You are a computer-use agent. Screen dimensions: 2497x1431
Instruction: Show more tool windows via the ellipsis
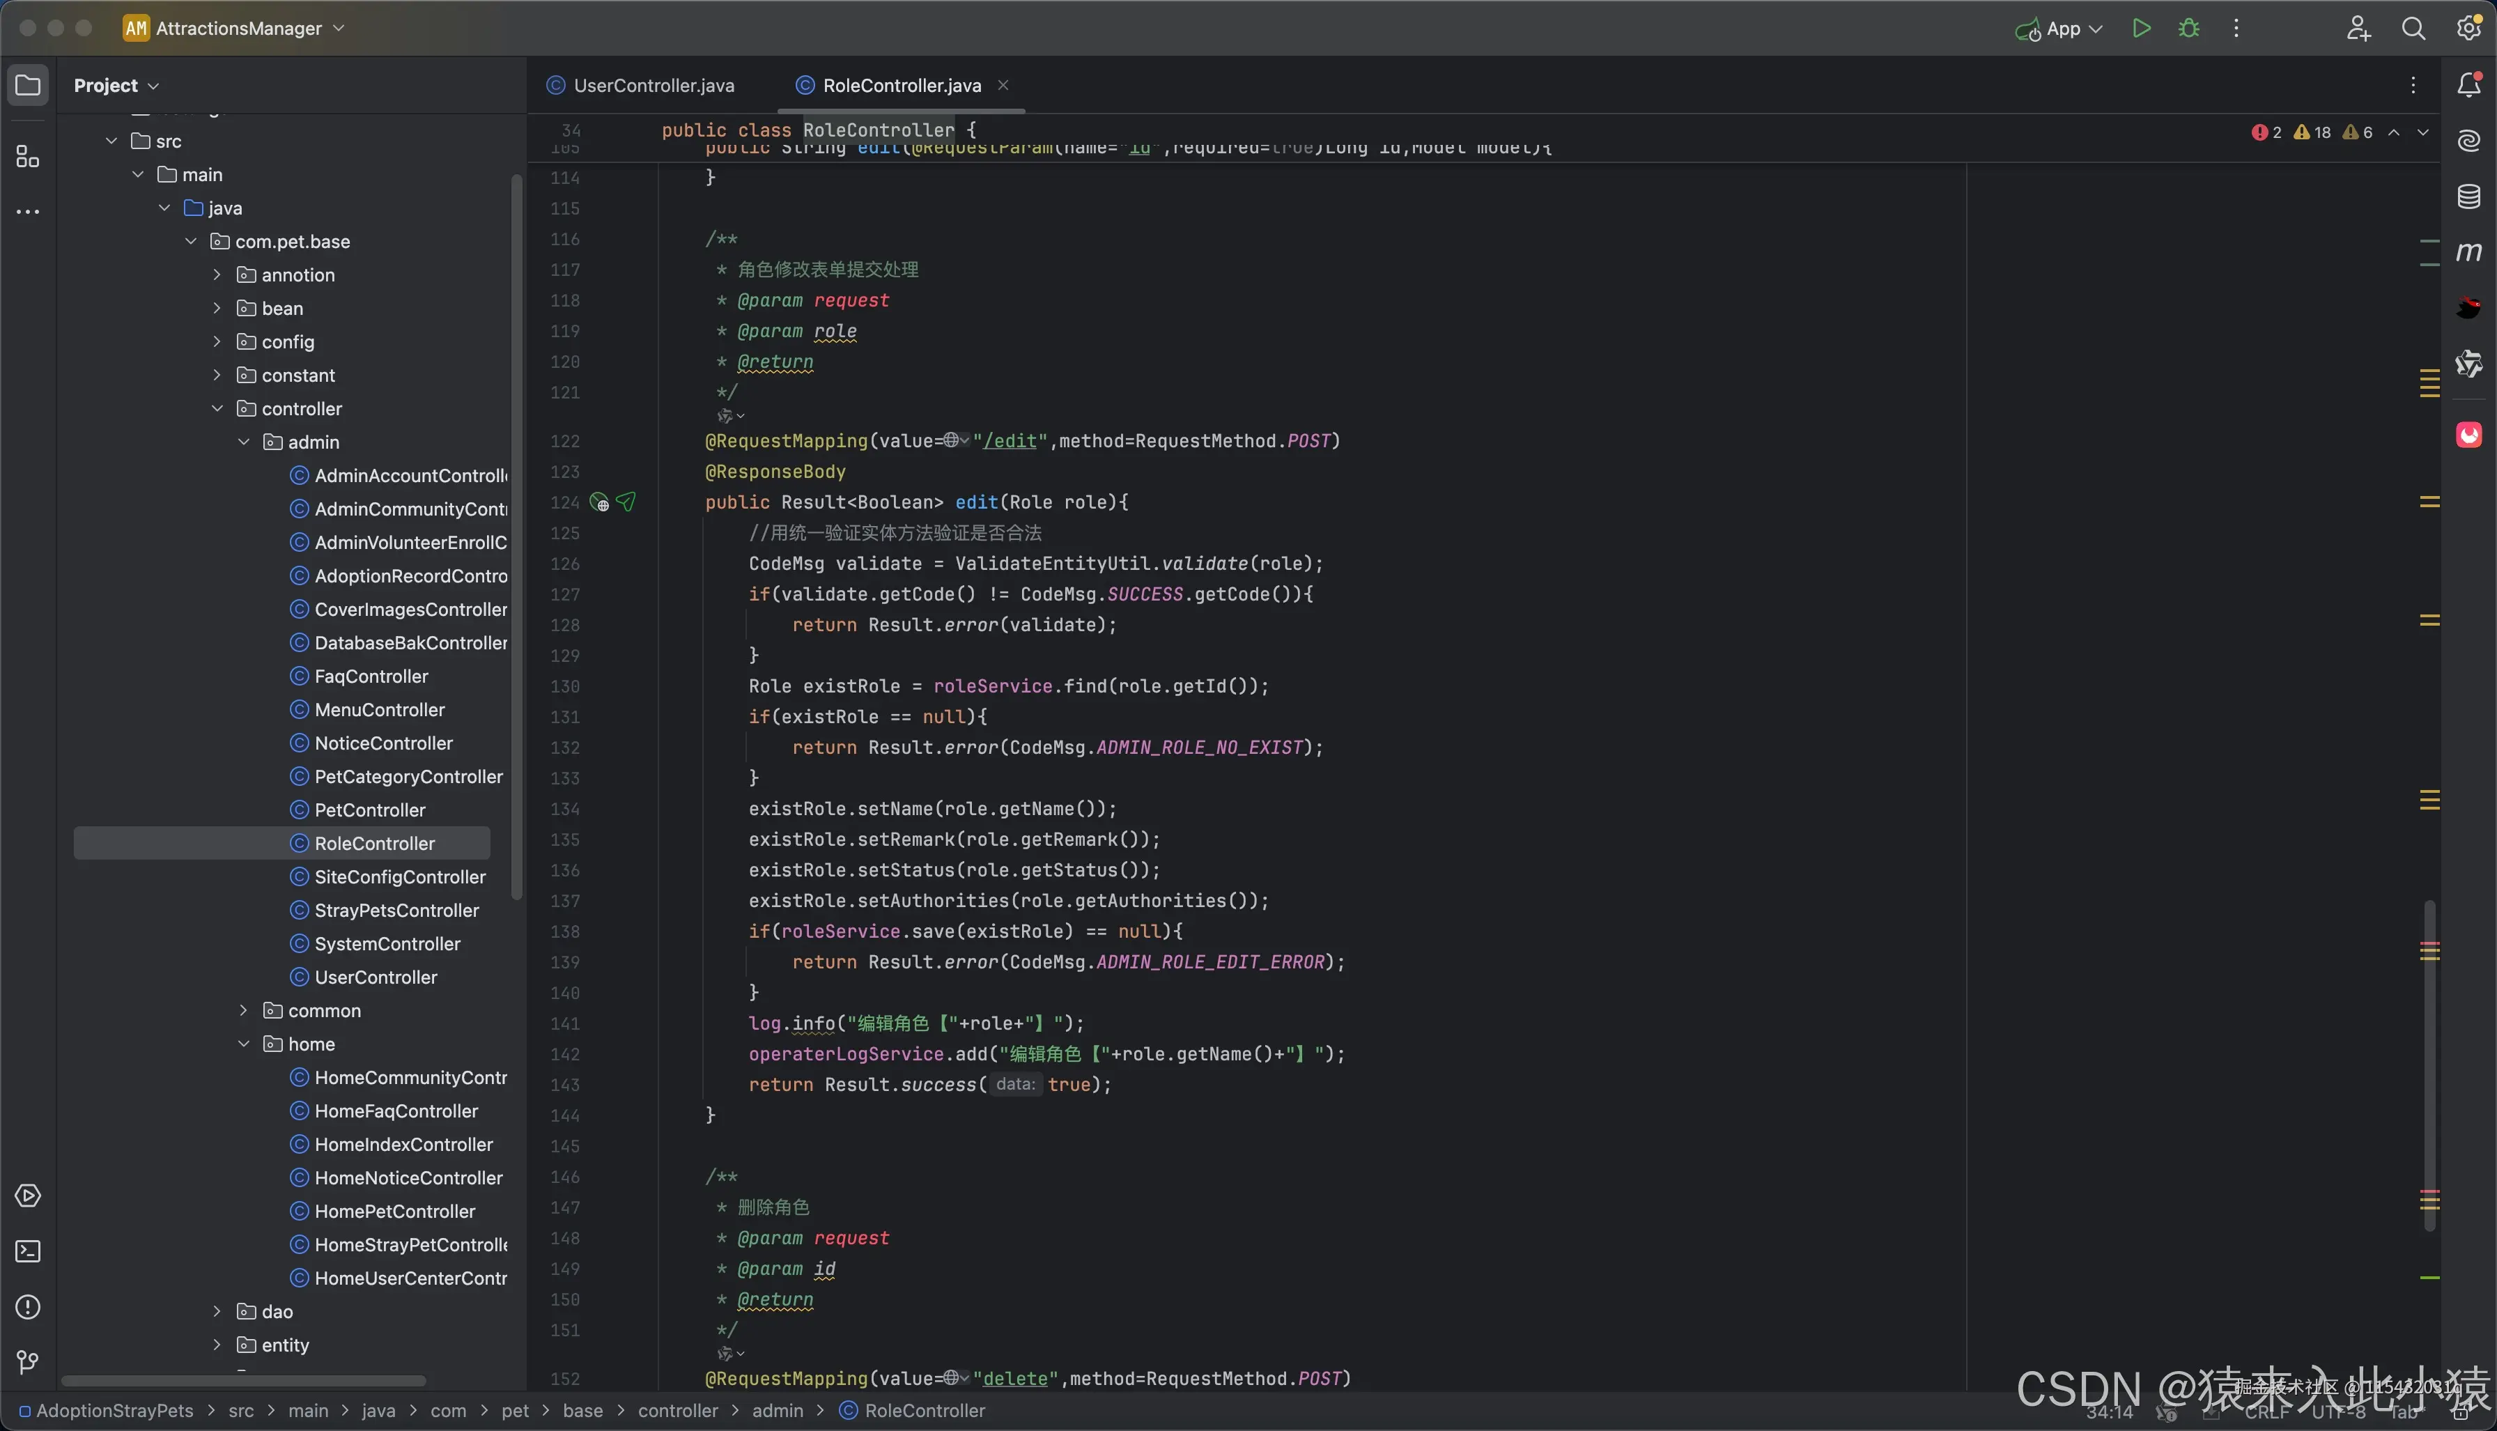27,211
